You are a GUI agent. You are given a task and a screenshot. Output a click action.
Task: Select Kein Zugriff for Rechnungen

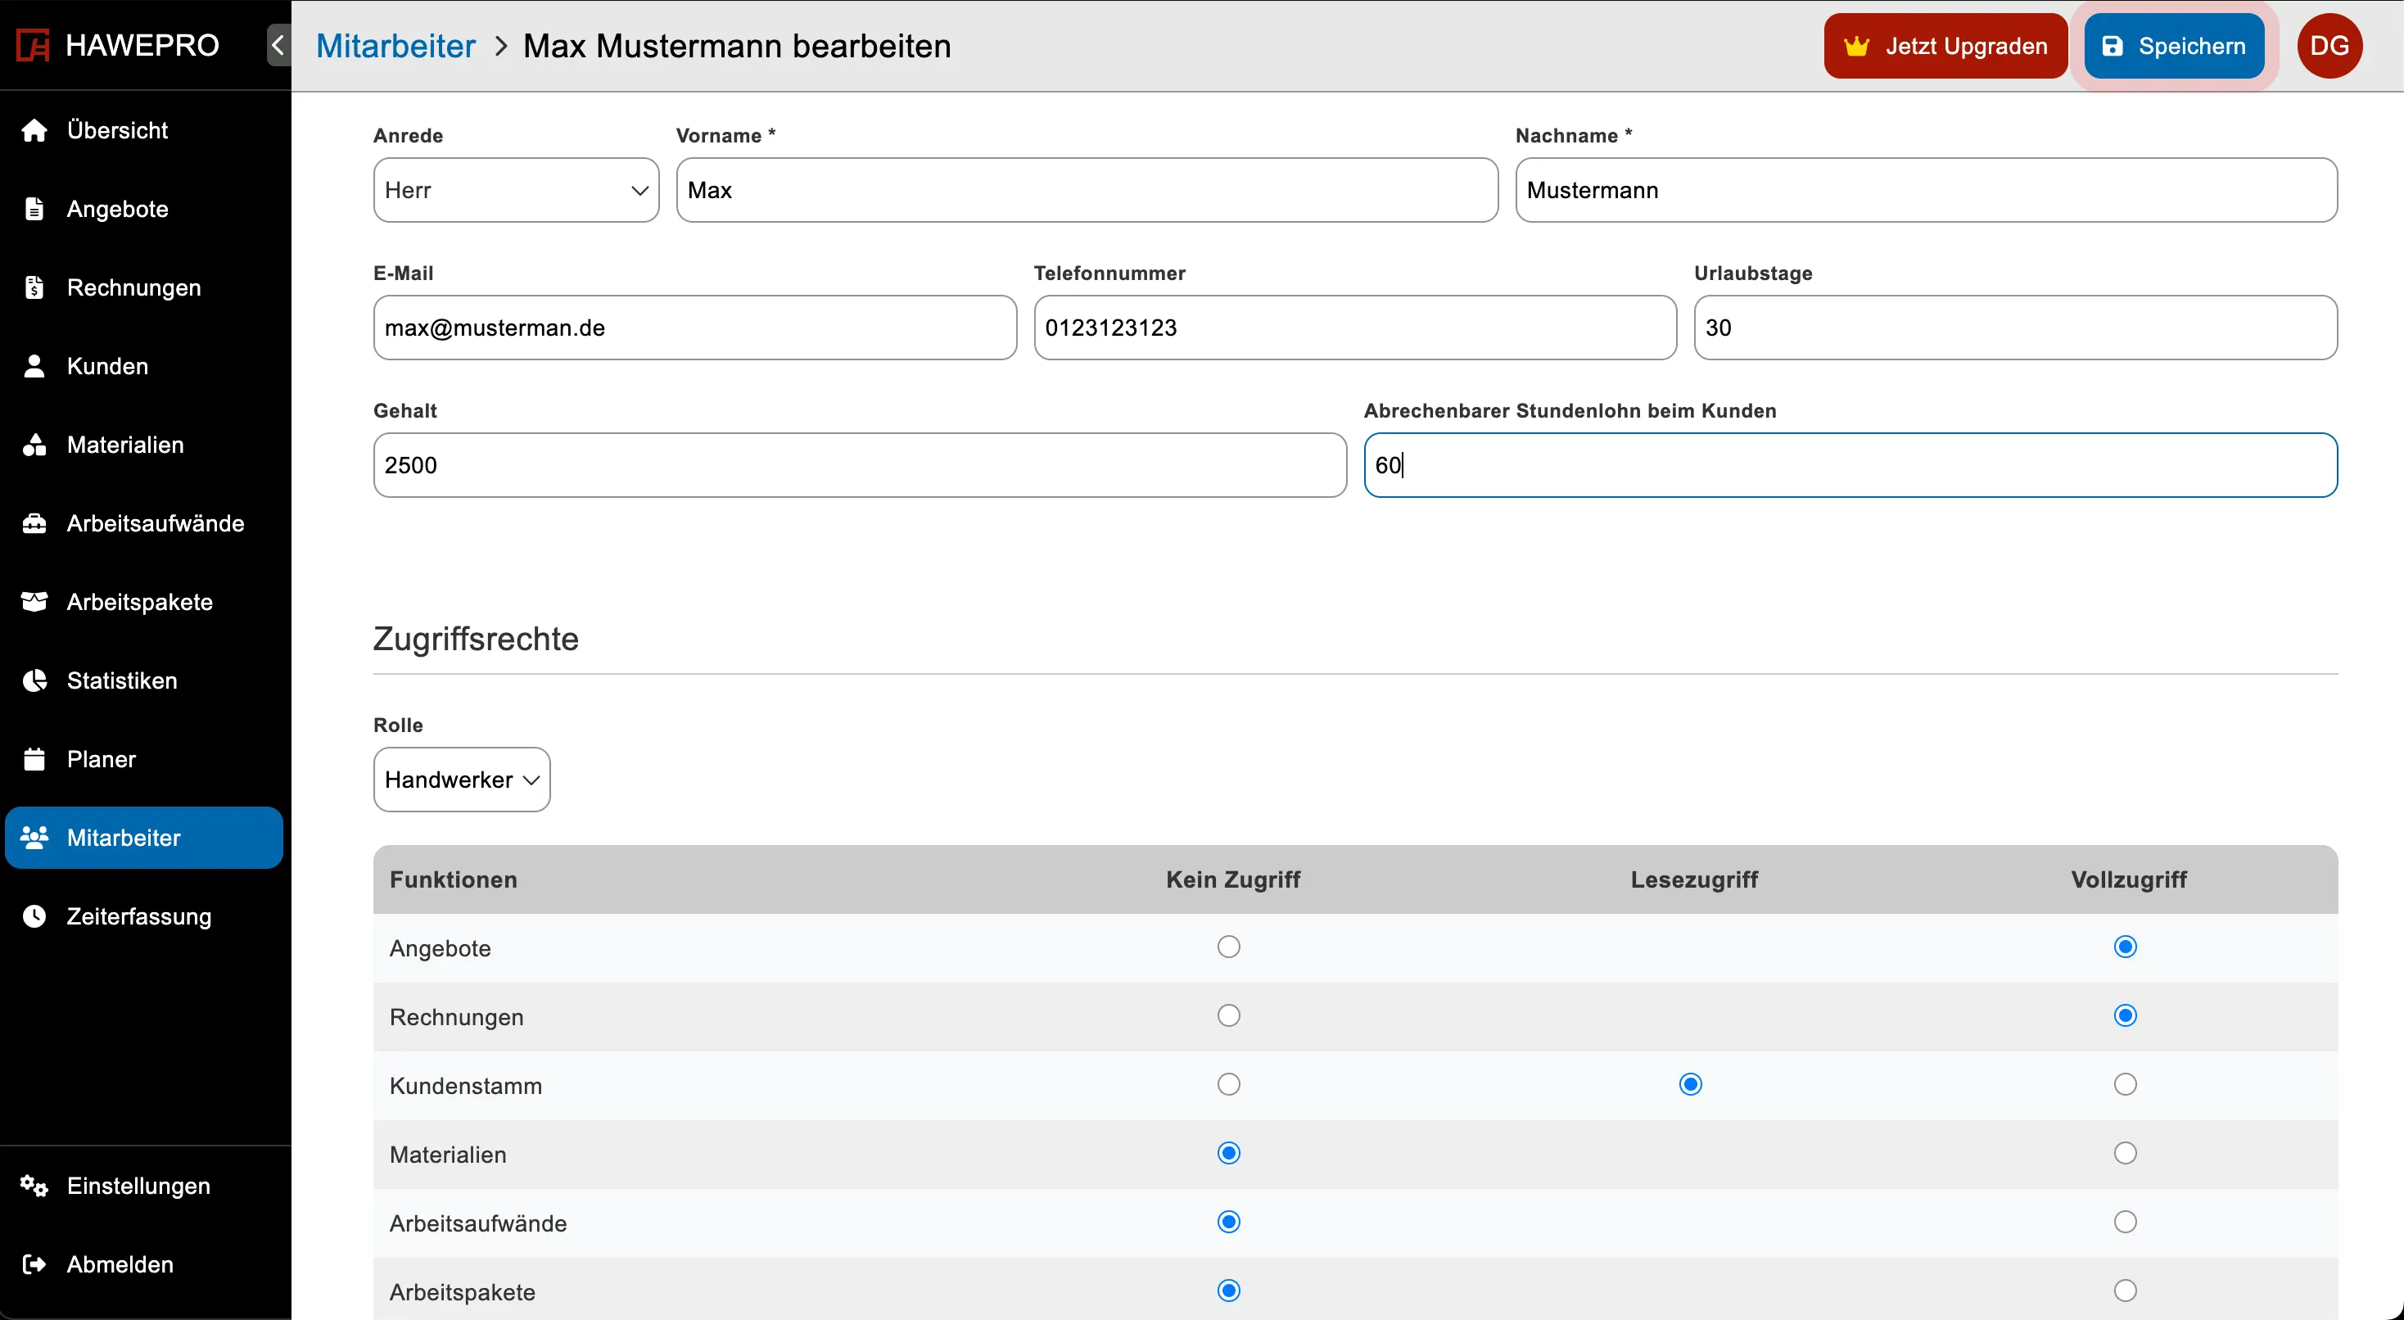tap(1229, 1015)
